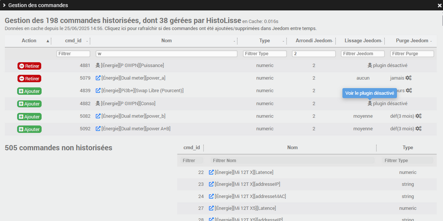Click skull icon beside P GWPN Puissance
This screenshot has width=443, height=221.
(98, 65)
